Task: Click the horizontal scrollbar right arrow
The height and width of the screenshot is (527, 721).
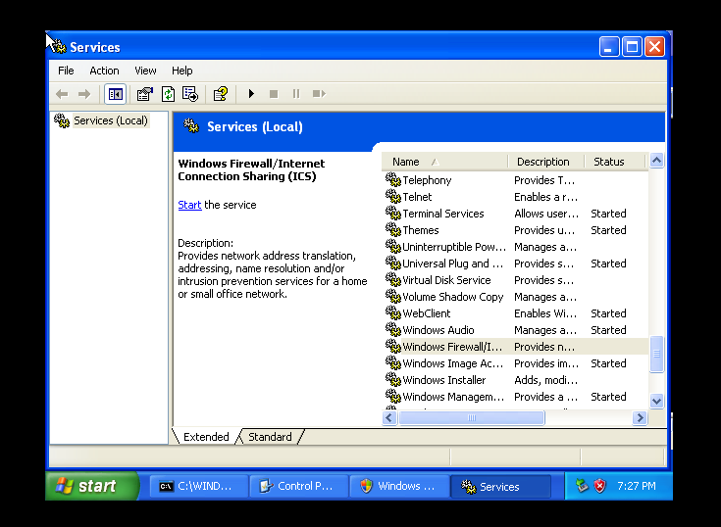Action: (640, 417)
